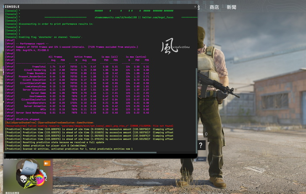Close the console window with X
This screenshot has width=306, height=194.
[x=195, y=7]
